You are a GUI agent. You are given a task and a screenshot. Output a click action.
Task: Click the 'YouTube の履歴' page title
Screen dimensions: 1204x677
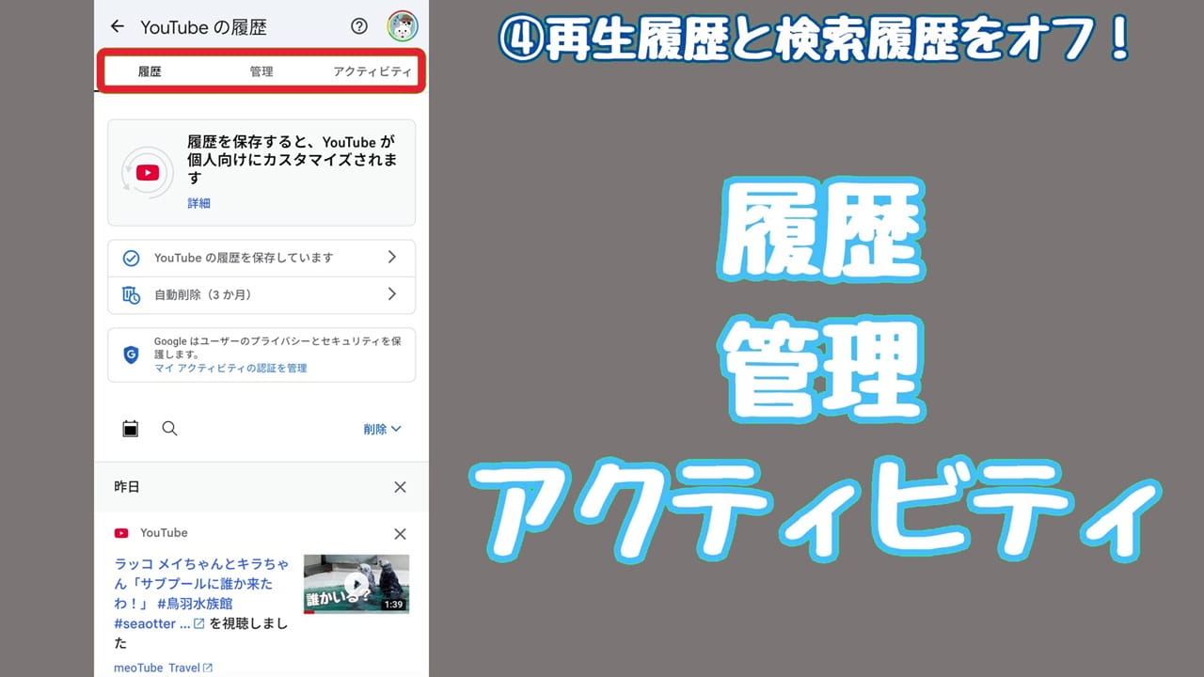pyautogui.click(x=203, y=27)
